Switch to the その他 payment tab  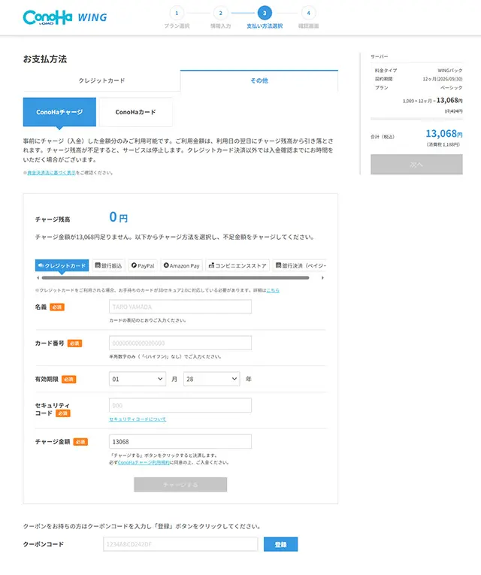coord(259,80)
